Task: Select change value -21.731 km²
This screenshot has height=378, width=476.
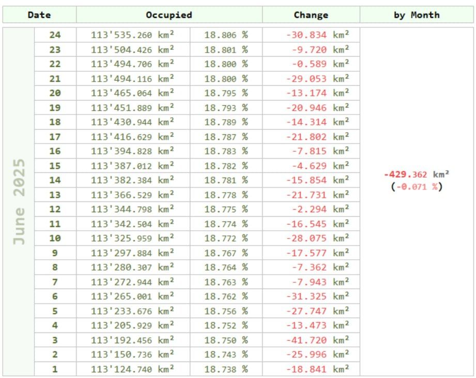Action: pyautogui.click(x=317, y=195)
